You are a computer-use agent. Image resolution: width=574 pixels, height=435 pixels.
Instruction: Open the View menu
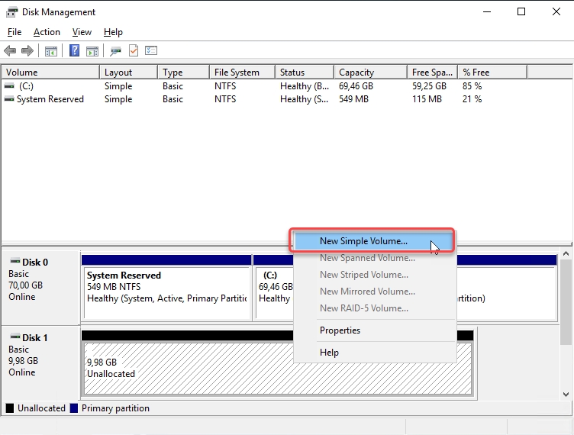point(82,32)
